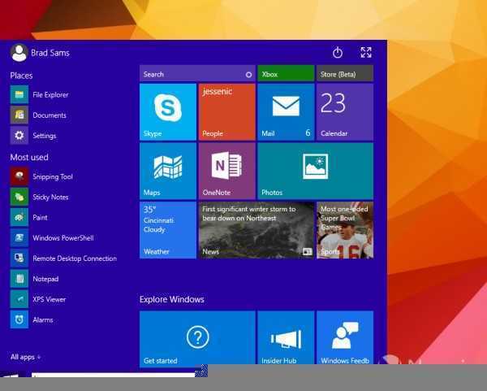
Task: Open the Sports tile about Super Bowl
Action: [345, 230]
